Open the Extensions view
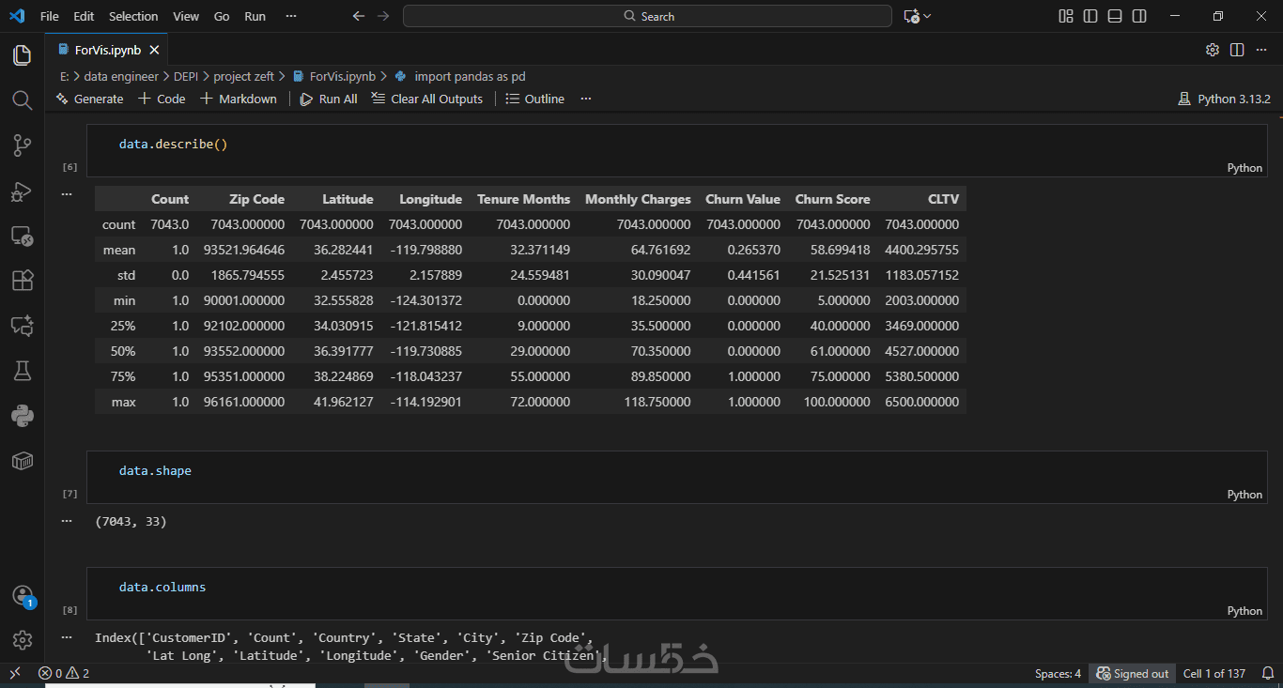This screenshot has height=688, width=1283. coord(22,281)
